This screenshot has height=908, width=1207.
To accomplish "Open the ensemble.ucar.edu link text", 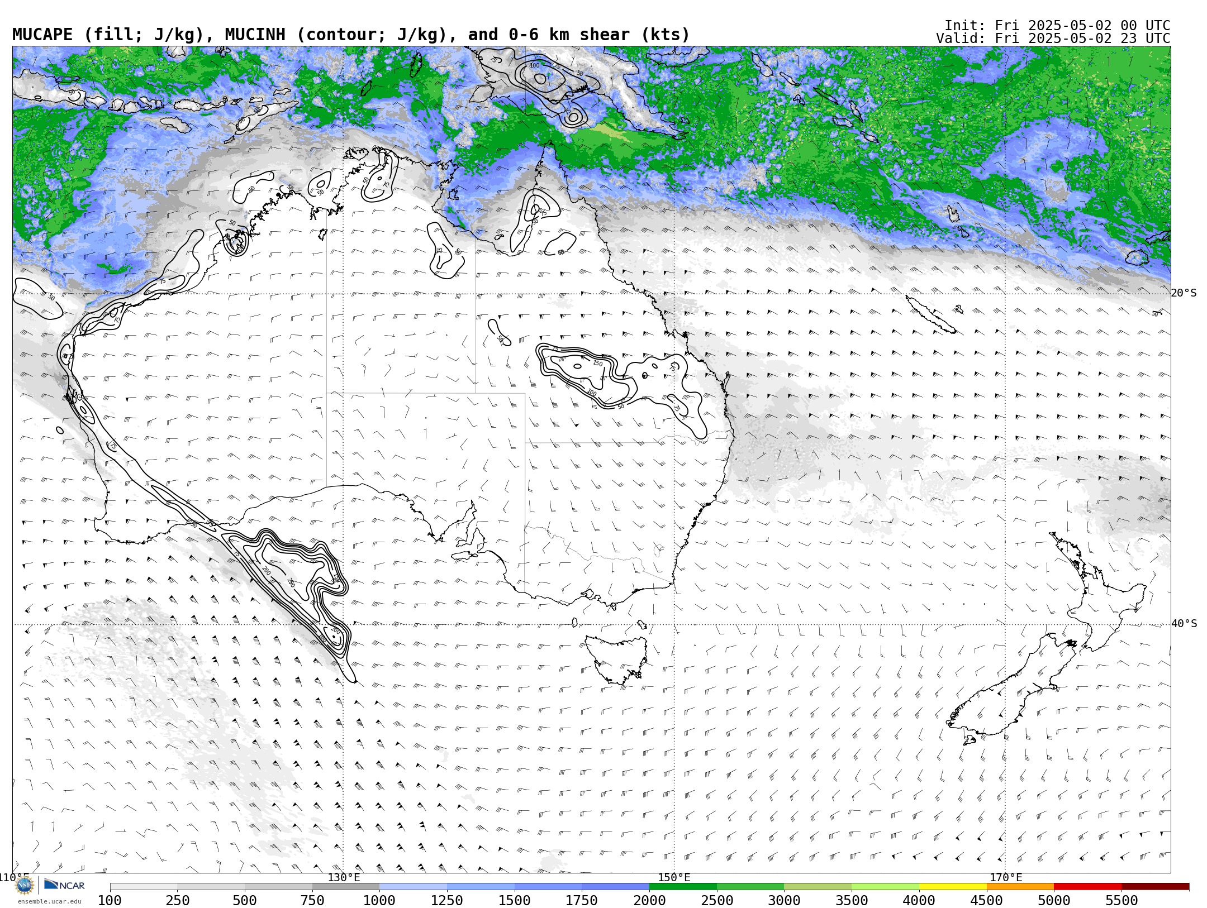I will tap(49, 901).
